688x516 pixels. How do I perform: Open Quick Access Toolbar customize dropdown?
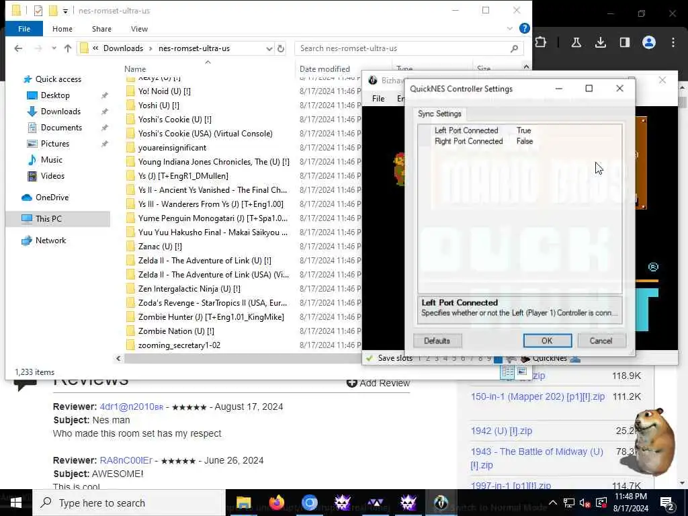[x=65, y=11]
